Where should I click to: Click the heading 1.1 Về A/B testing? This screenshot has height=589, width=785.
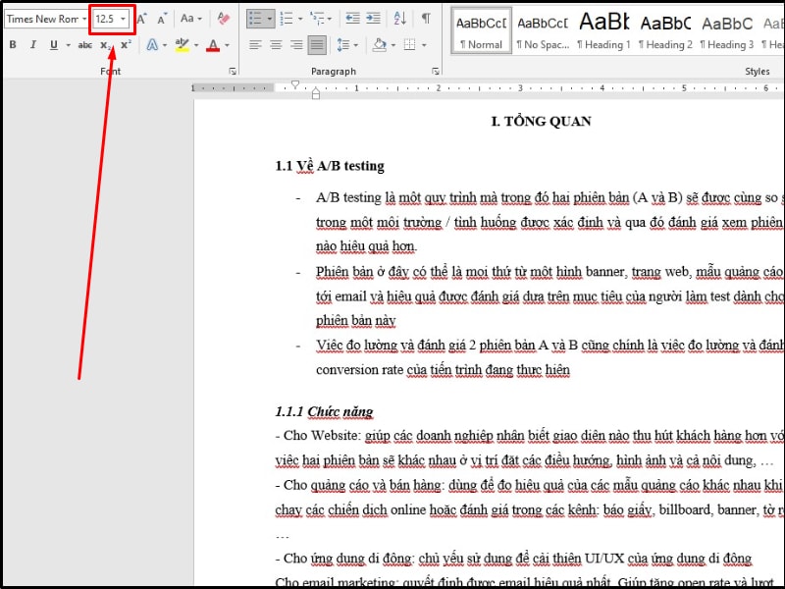[330, 166]
